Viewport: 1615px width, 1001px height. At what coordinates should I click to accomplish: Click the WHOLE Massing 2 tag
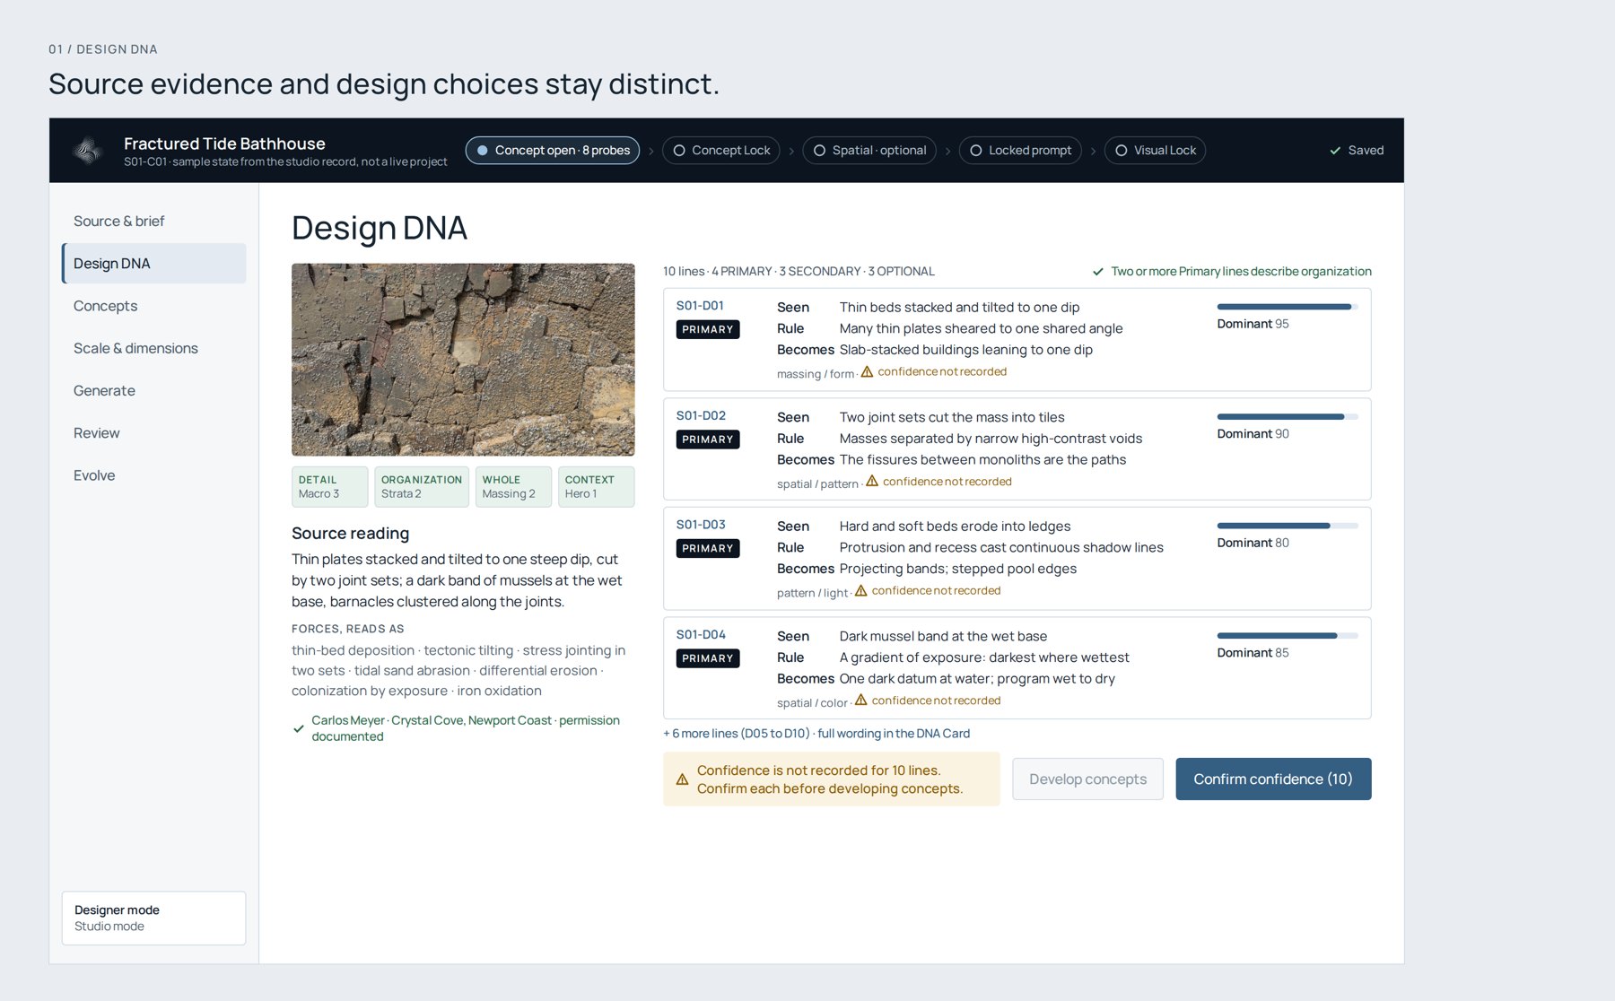click(513, 487)
